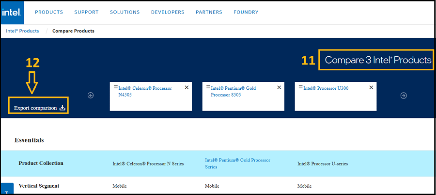
Task: Click the Vertical Segment row label
Action: tap(39, 186)
